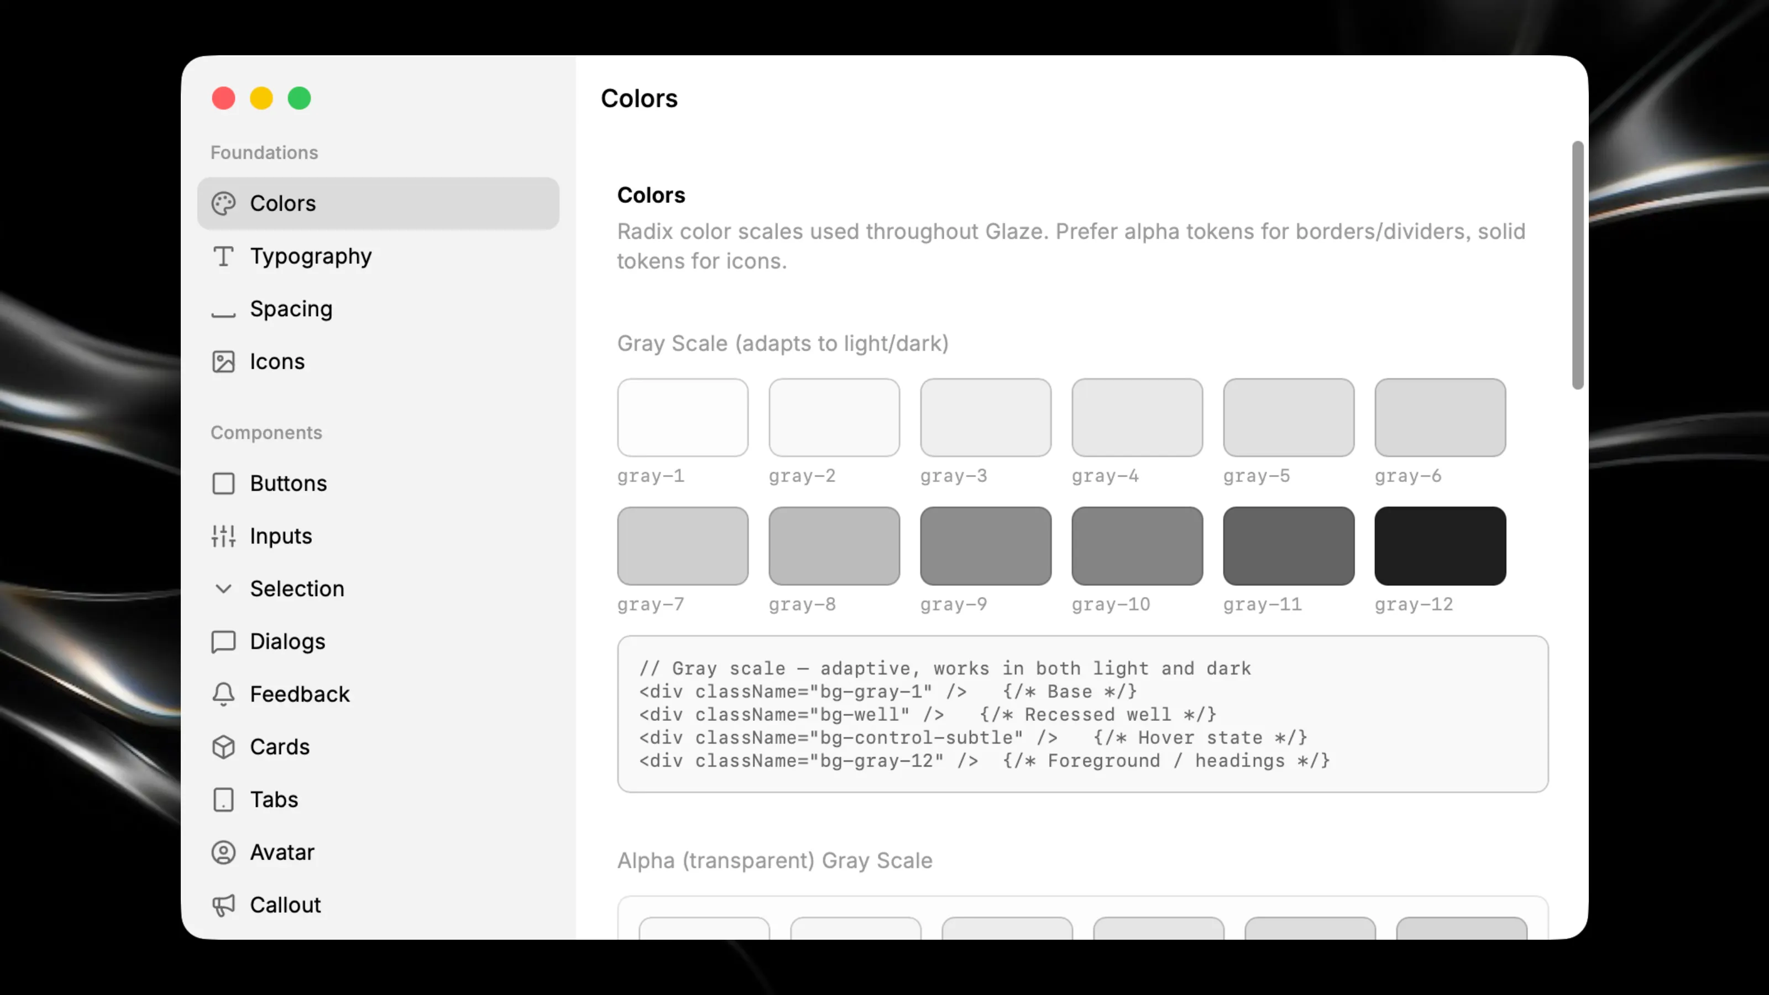
Task: Open the Selection components page
Action: (x=378, y=589)
